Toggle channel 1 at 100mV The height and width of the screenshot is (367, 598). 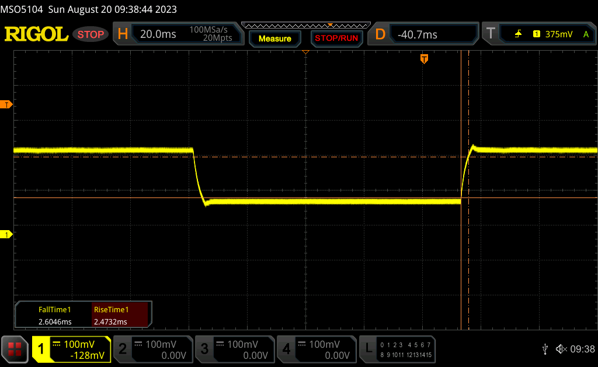tap(71, 349)
